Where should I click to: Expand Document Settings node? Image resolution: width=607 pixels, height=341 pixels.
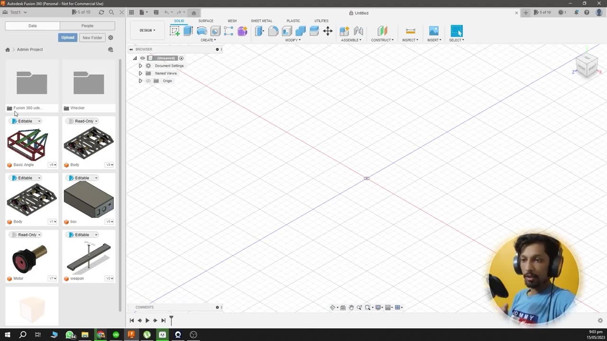tap(140, 66)
